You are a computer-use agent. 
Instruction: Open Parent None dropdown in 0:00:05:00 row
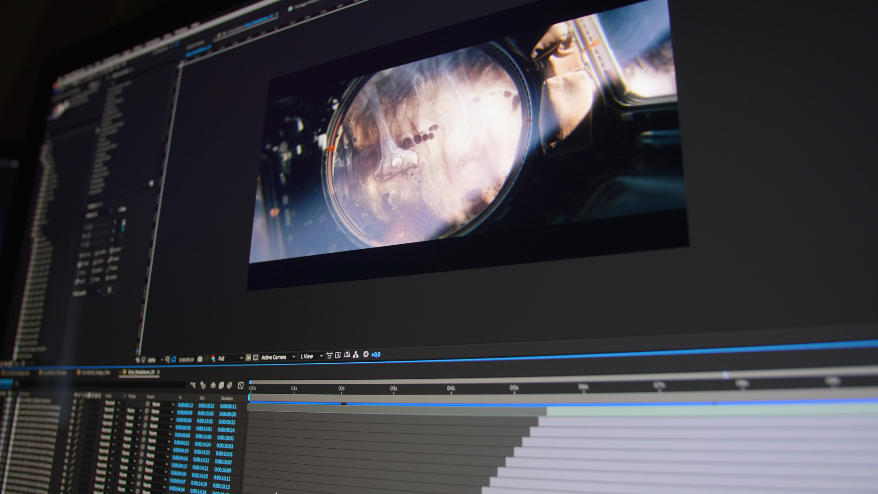pos(160,434)
